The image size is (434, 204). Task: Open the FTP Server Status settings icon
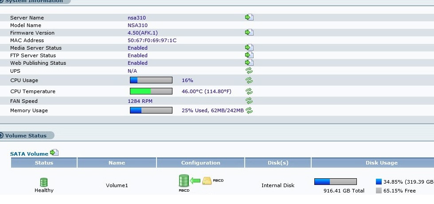(x=249, y=55)
